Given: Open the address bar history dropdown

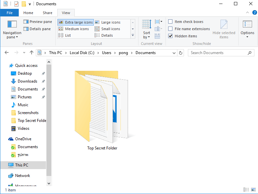Looking at the screenshot, I should (x=174, y=53).
